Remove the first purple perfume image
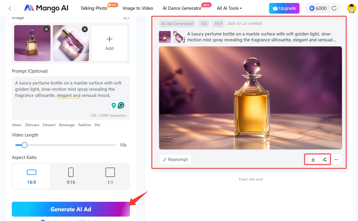358x221 pixels. pos(46,29)
